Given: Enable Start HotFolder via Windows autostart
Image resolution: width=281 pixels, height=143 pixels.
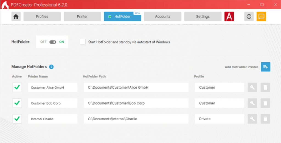Looking at the screenshot, I should (83, 42).
